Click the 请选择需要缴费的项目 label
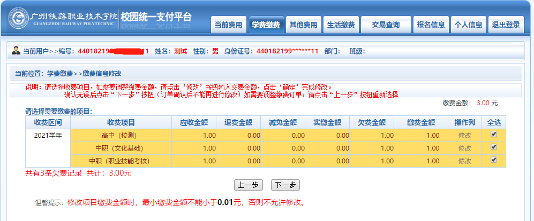 click(58, 112)
